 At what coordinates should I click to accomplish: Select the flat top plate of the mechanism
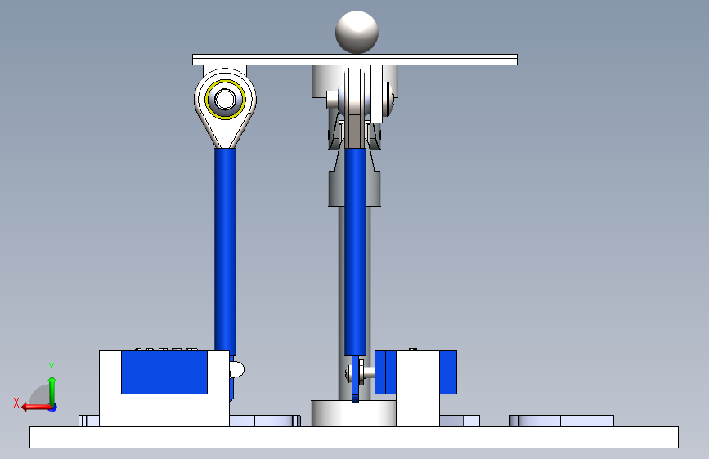coord(355,60)
